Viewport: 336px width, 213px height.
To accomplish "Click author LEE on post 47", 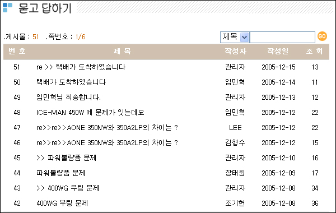I will [x=235, y=128].
